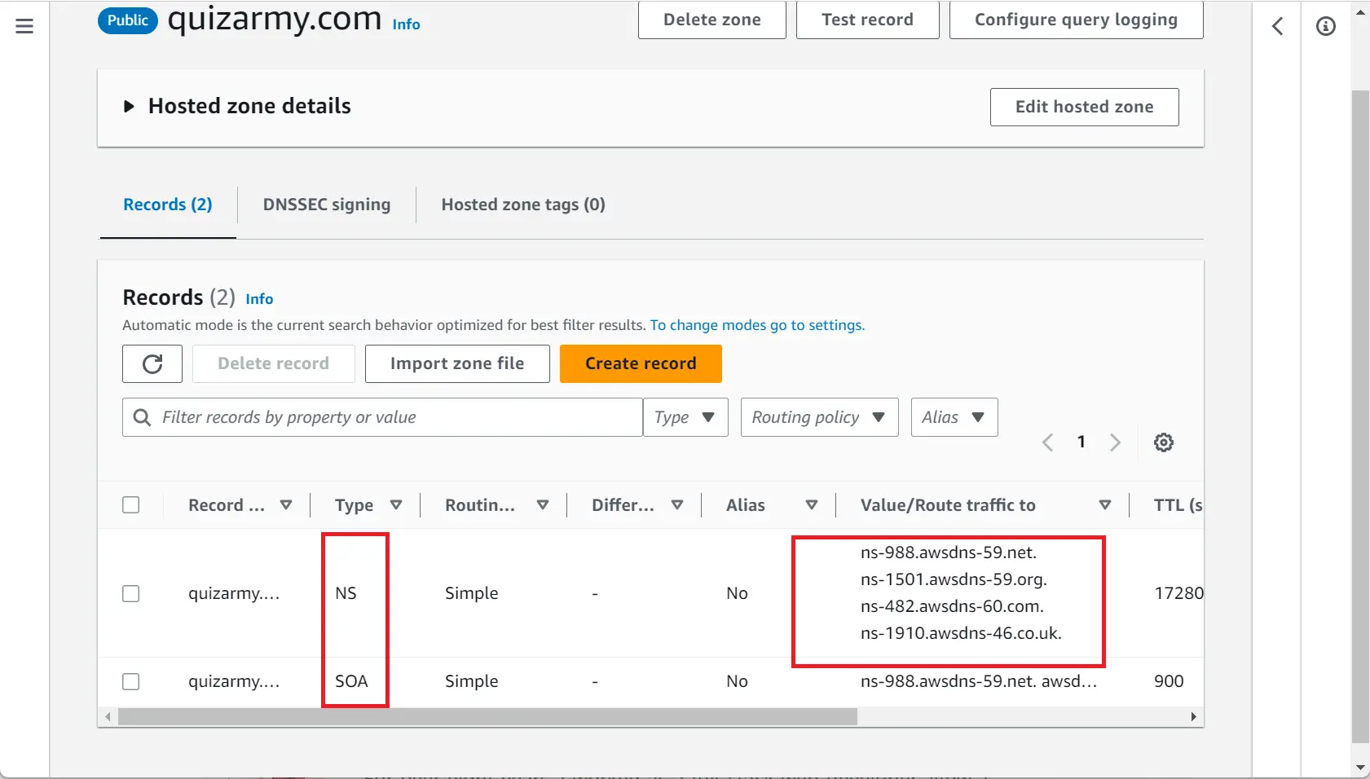Switch to Hosted zone tags (0) tab
Screen dimensions: 1370x779
click(x=523, y=205)
